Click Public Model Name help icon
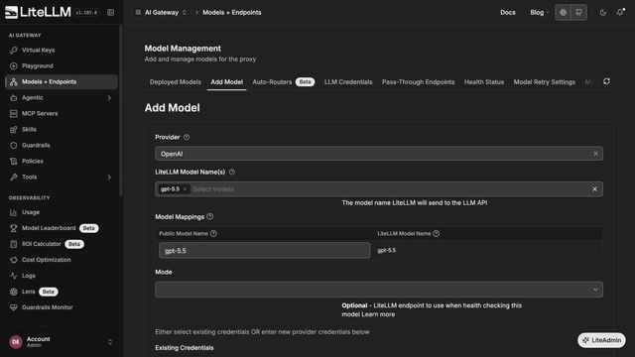Viewport: 635px width, 357px height. 213,234
